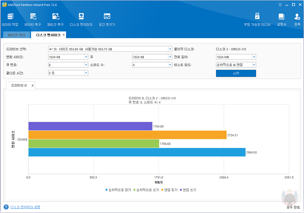This screenshot has width=304, height=213.
Task: Expand the cooldown time 5 초 dropdown
Action: (x=86, y=73)
